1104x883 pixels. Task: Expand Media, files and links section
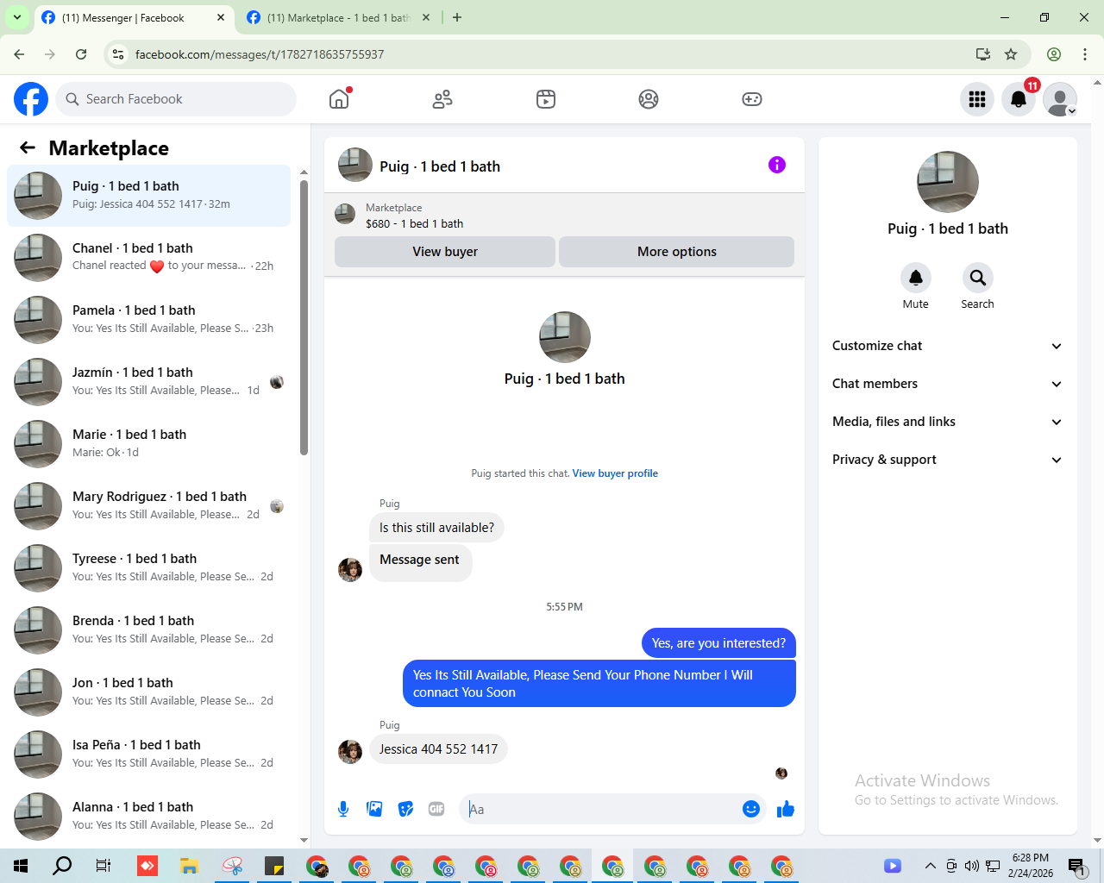(947, 422)
